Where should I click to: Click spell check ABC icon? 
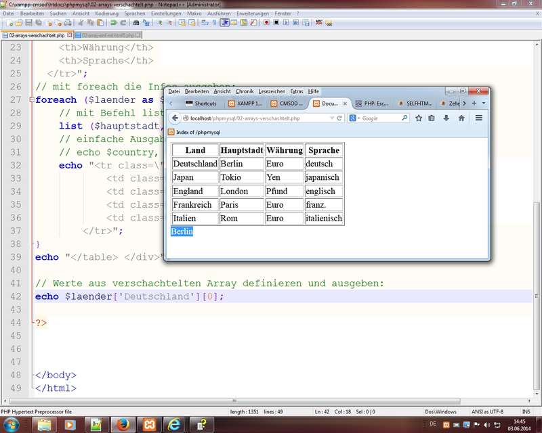[x=318, y=22]
